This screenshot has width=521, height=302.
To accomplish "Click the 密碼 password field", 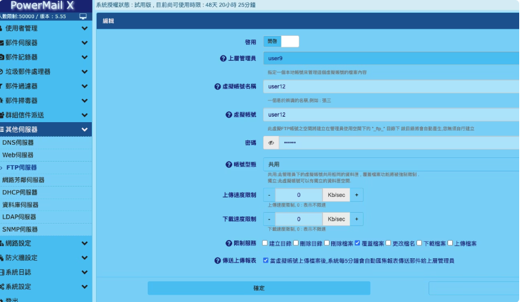I will point(399,143).
